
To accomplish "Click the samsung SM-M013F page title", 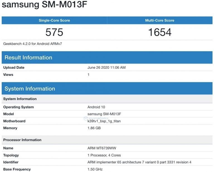I will point(44,4).
